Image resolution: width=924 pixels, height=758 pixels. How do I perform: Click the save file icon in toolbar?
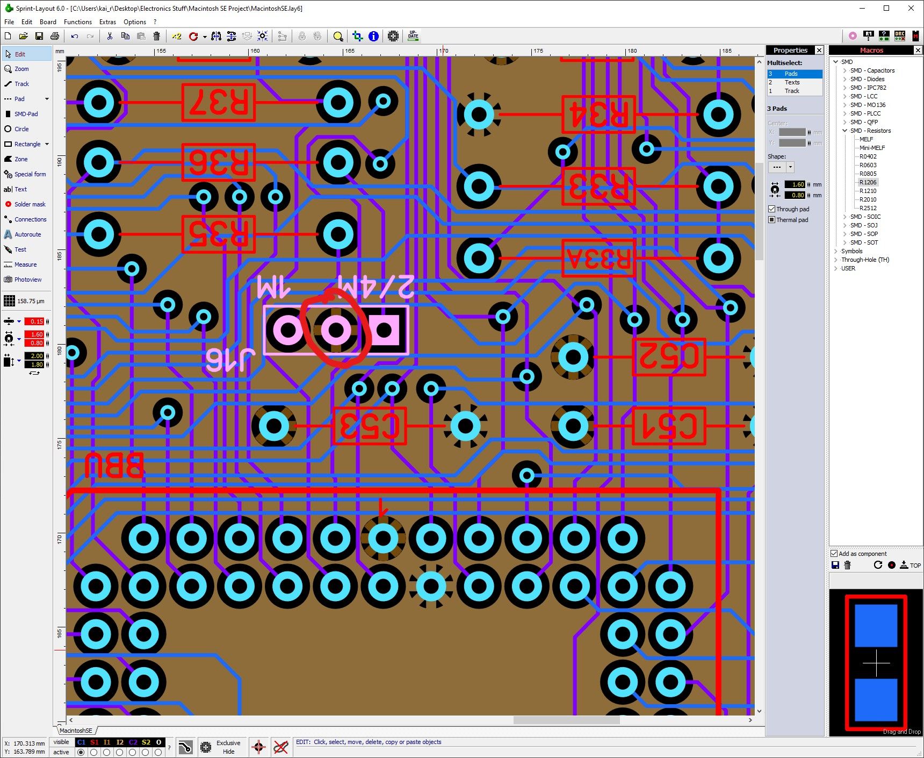39,36
